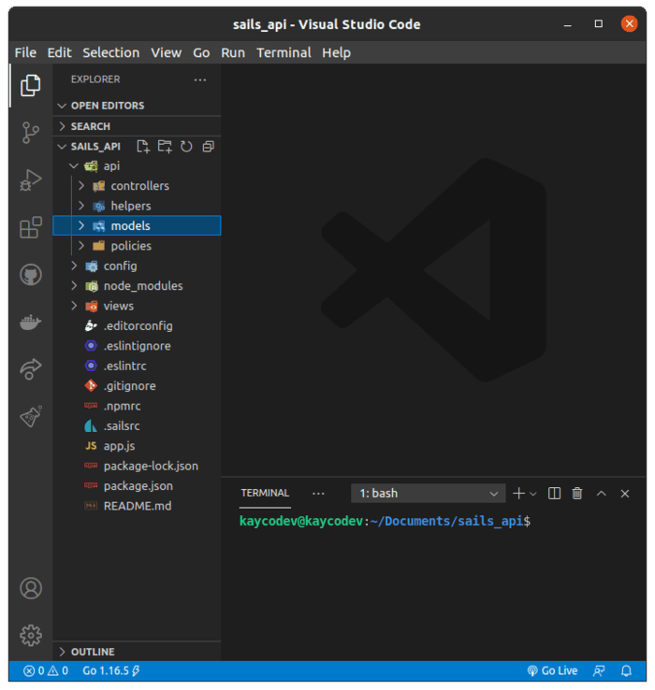
Task: Open the .eslintrc file
Action: click(x=137, y=367)
